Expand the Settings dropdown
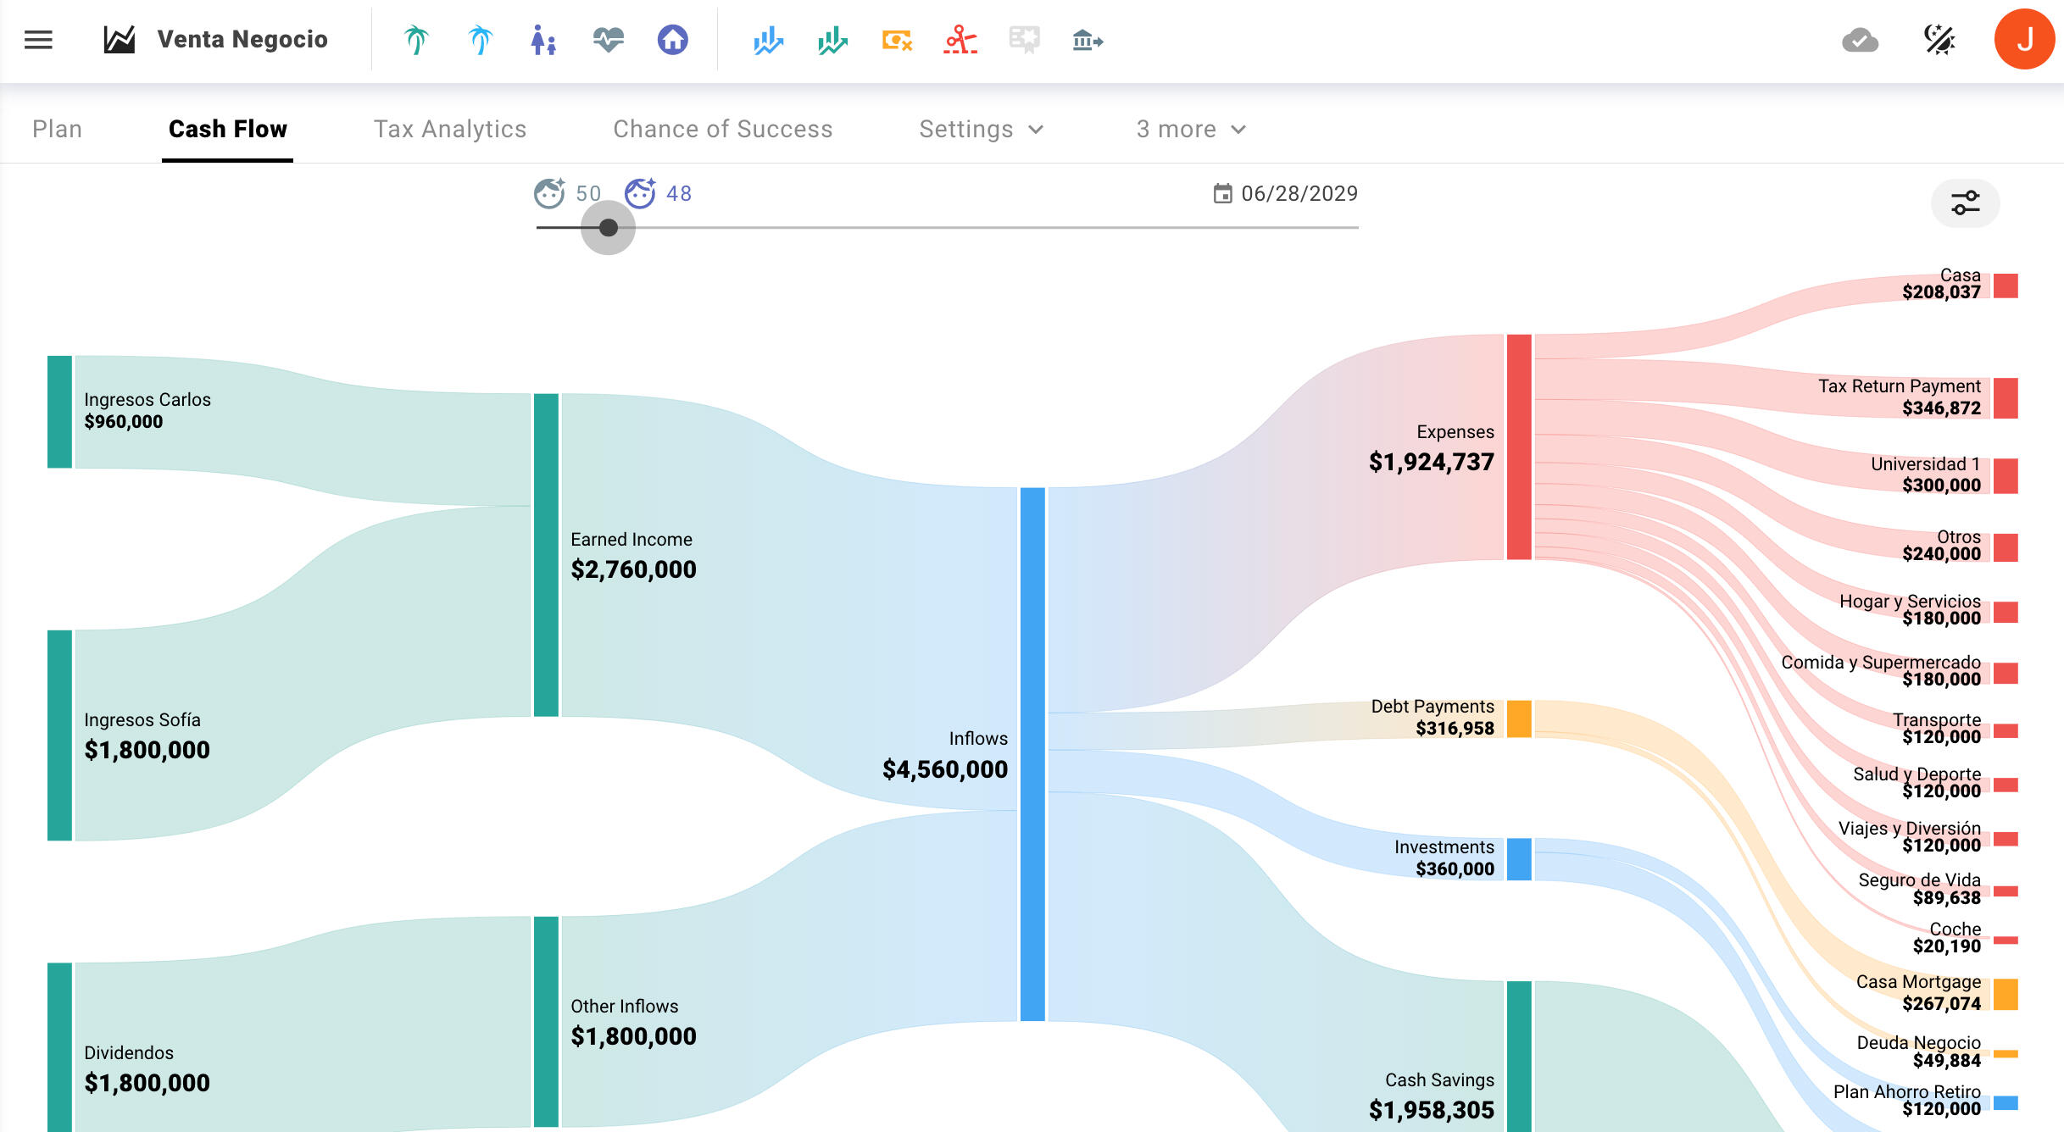Screen dimensions: 2064x1132 981,129
